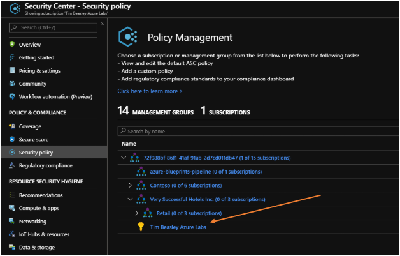The width and height of the screenshot is (400, 256).
Task: Click the magnifier icon in Search by name
Action: coord(123,131)
